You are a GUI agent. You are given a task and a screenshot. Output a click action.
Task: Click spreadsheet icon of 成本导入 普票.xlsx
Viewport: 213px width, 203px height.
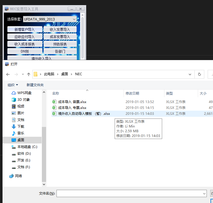click(54, 102)
